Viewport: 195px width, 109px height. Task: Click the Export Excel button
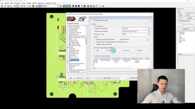pos(107,78)
